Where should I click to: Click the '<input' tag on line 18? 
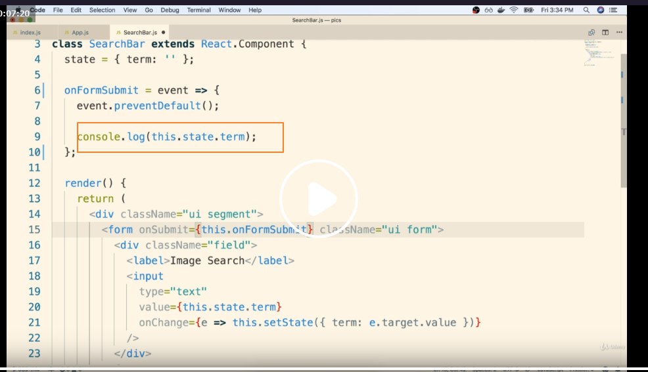[x=145, y=276]
